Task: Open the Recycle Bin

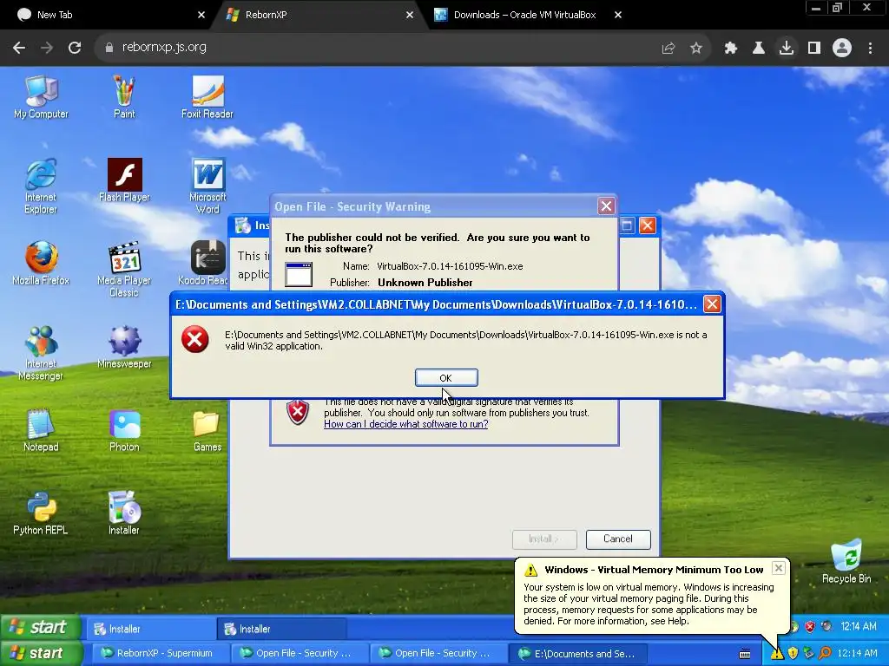Action: (x=846, y=561)
